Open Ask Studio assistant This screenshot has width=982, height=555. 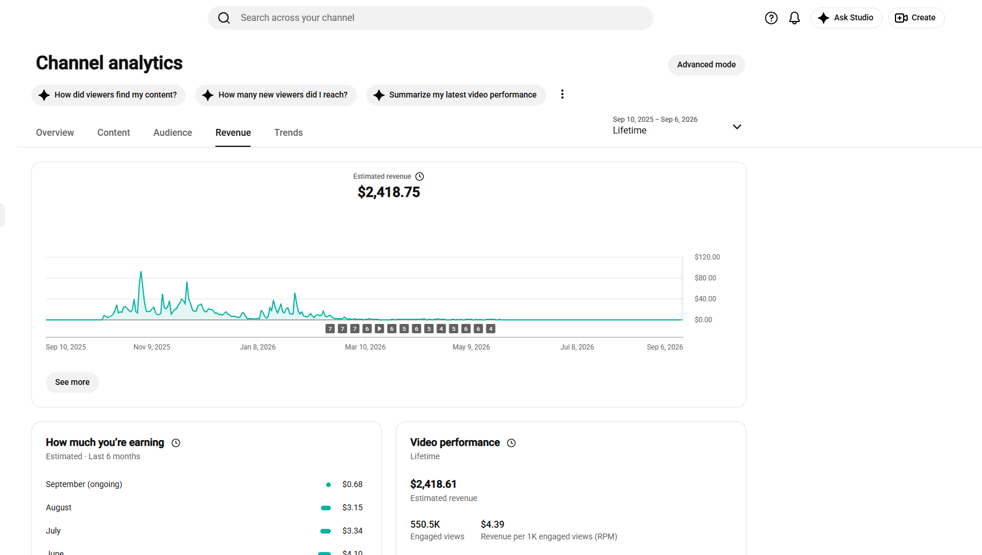[x=846, y=18]
